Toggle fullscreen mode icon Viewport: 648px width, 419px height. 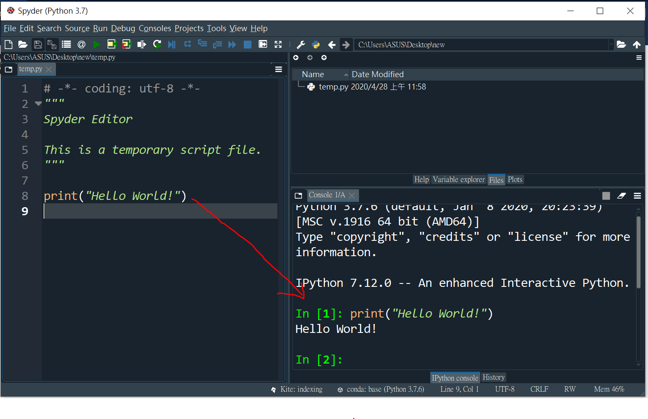278,44
